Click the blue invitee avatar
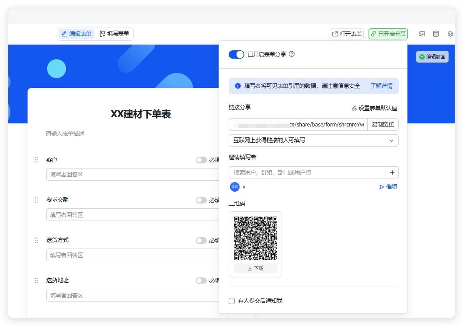Viewport: 463px width, 326px height. [x=235, y=187]
